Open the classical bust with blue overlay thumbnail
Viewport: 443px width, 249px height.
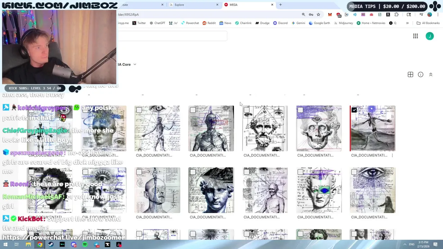(x=211, y=190)
